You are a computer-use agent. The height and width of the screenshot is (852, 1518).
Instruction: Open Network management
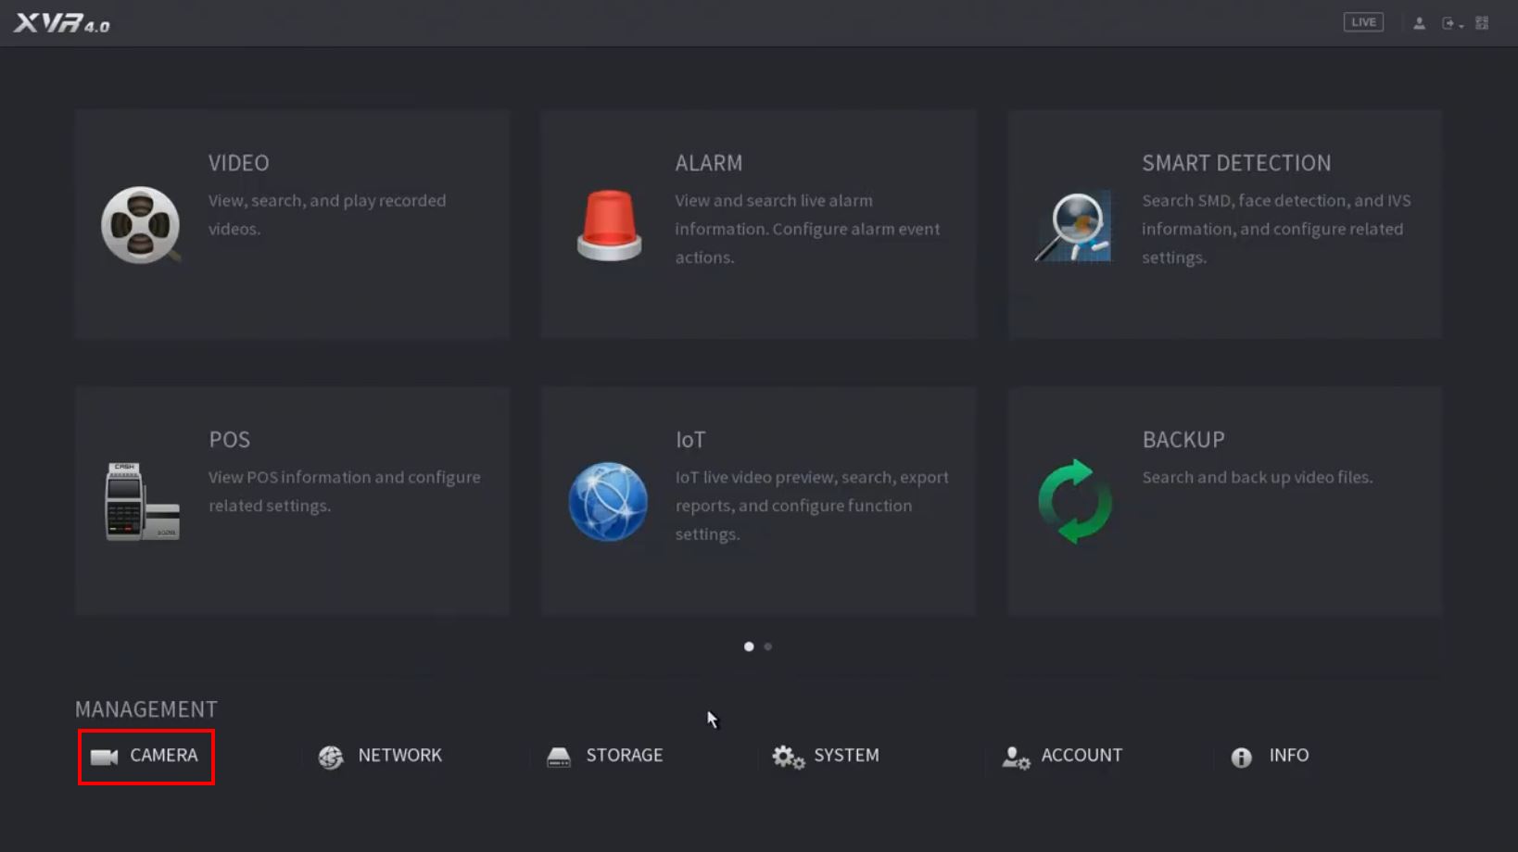380,757
